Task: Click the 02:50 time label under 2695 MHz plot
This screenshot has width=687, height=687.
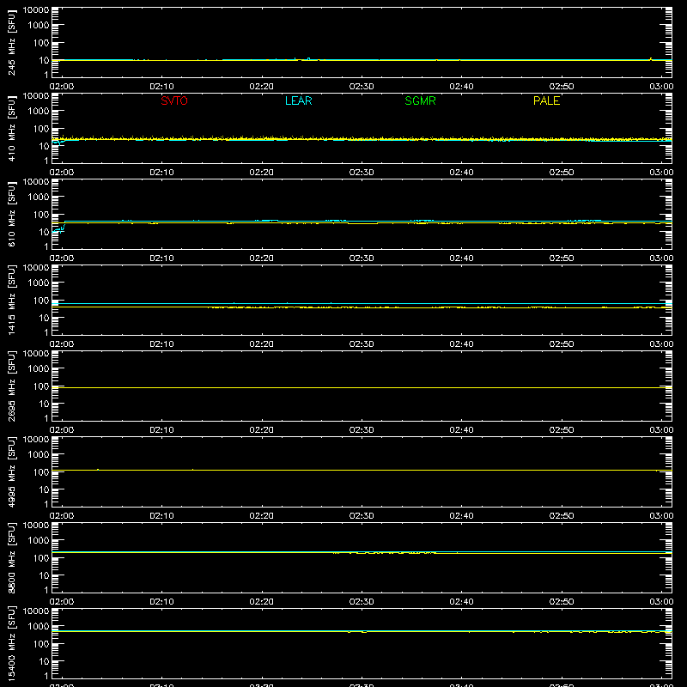Action: click(562, 430)
